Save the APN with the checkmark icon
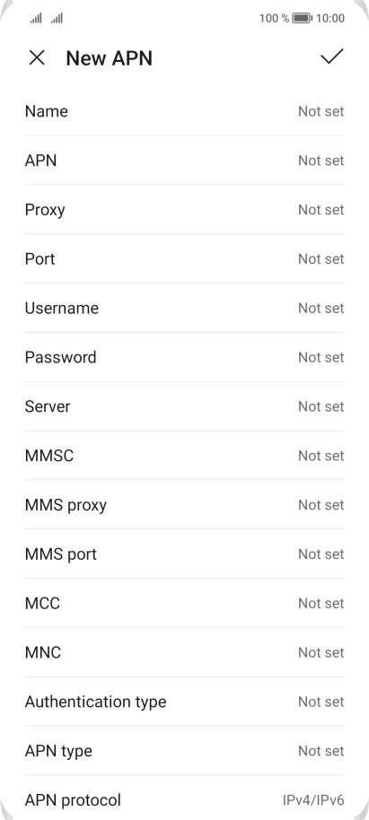The width and height of the screenshot is (369, 820). [332, 57]
